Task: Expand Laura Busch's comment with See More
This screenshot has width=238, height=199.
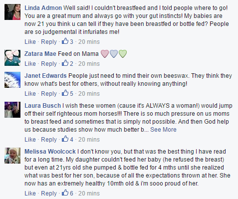Action: pos(163,130)
